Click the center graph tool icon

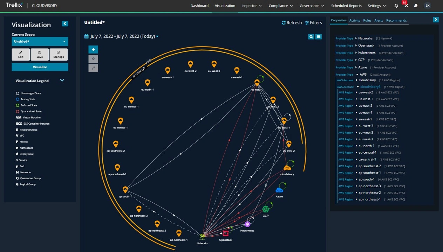pos(93,59)
